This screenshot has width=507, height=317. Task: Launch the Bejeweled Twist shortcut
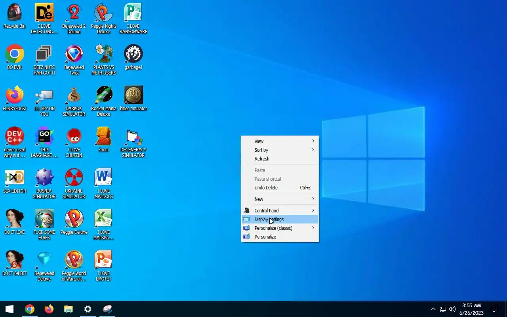pyautogui.click(x=74, y=60)
